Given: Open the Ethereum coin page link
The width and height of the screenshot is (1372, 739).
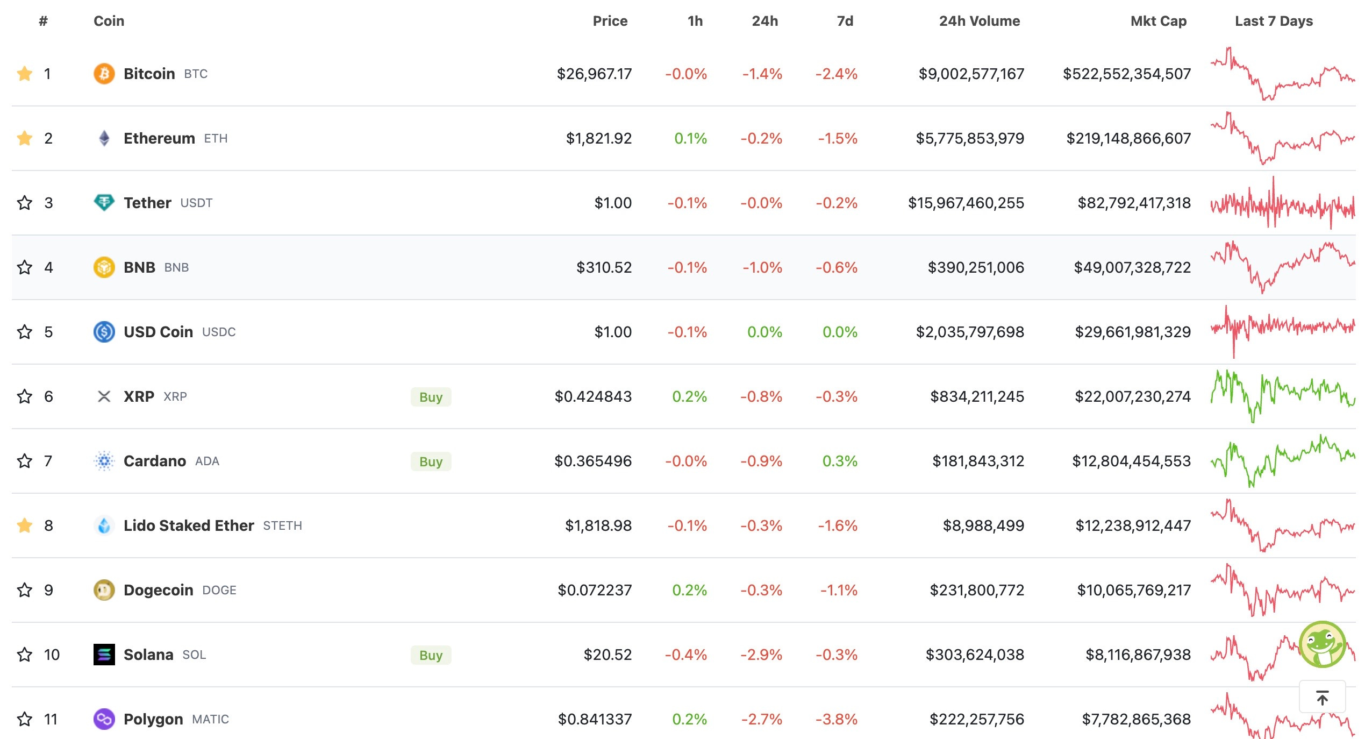Looking at the screenshot, I should pyautogui.click(x=159, y=138).
